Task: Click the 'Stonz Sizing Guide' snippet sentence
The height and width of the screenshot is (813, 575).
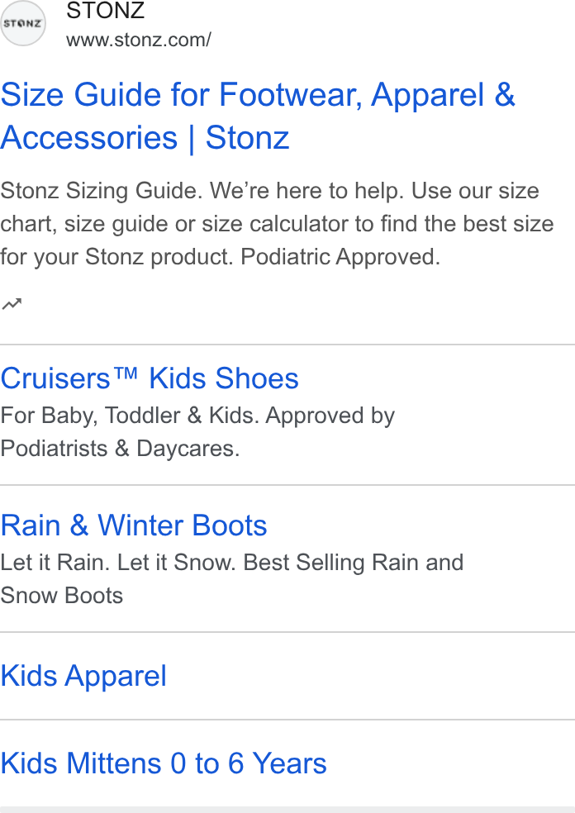Action: 101,191
